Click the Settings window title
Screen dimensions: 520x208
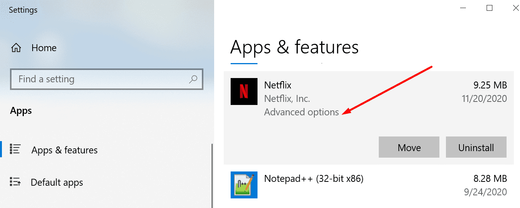(23, 10)
